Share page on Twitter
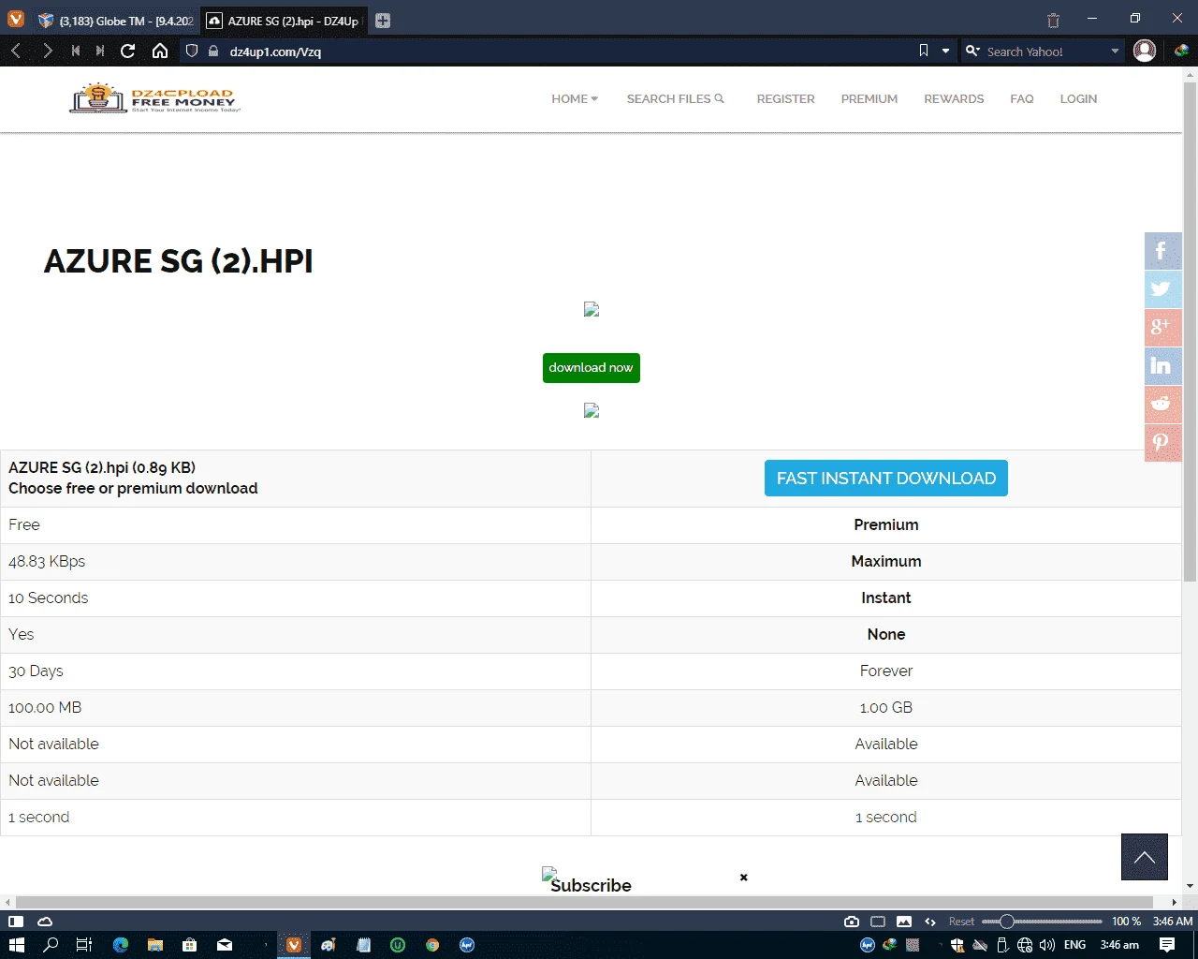 1162,289
